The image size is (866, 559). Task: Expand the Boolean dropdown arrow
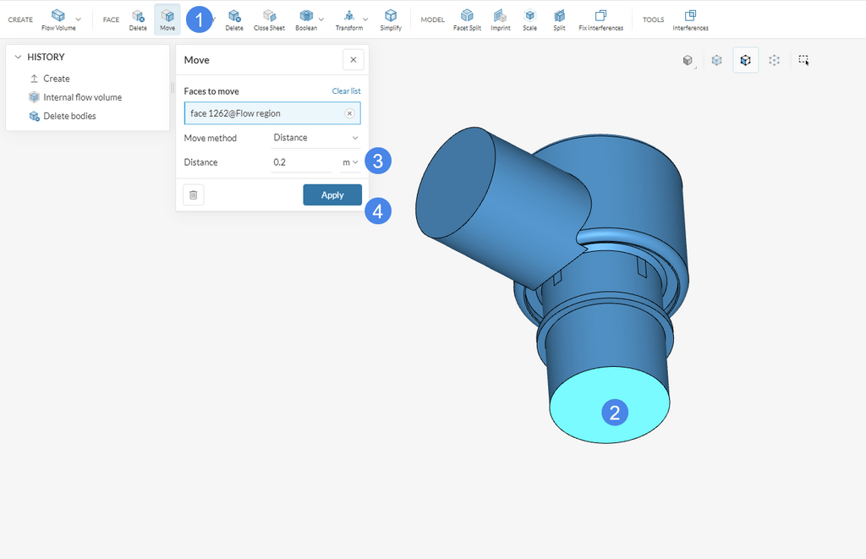[321, 19]
